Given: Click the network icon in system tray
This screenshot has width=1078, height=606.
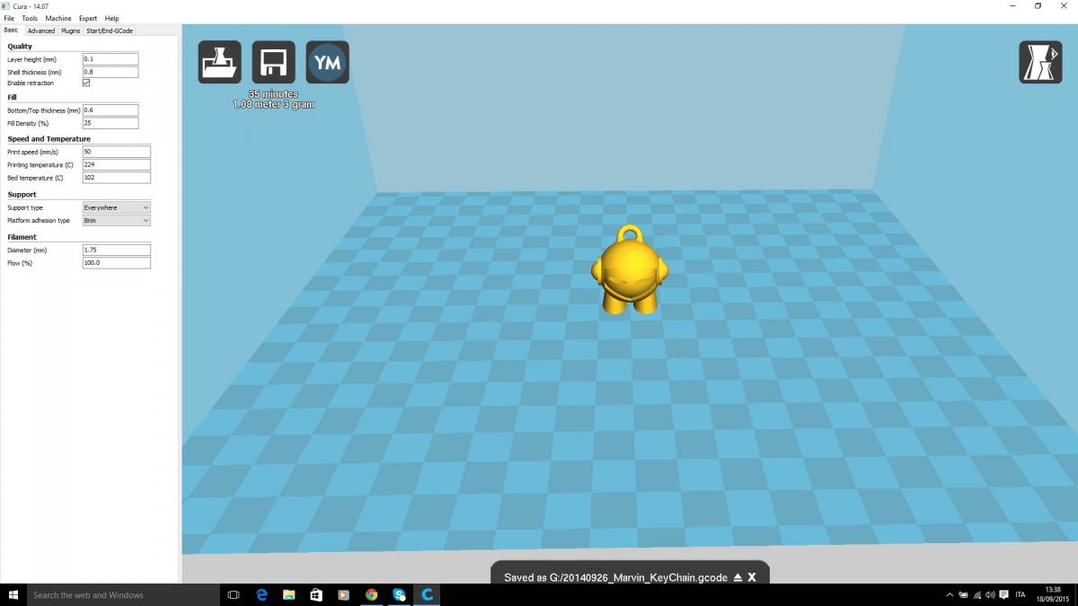Looking at the screenshot, I should click(976, 594).
